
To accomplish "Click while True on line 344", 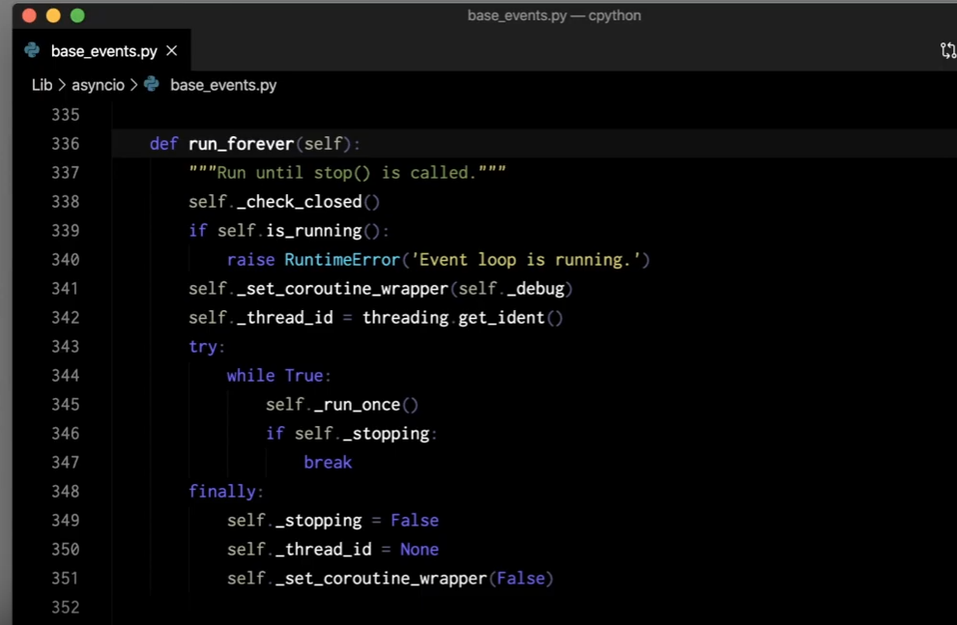I will [275, 376].
